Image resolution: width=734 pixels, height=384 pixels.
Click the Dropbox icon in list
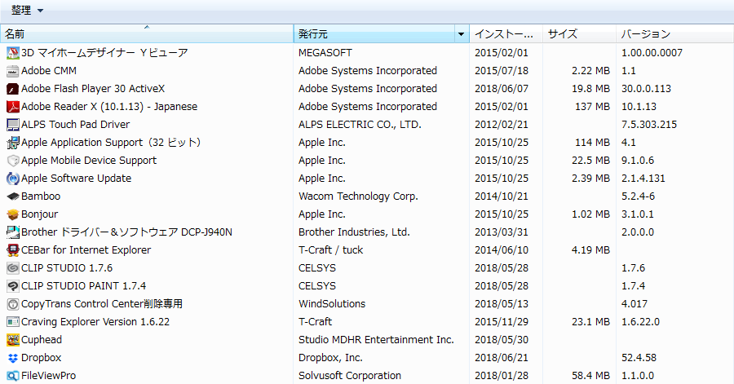[x=12, y=358]
